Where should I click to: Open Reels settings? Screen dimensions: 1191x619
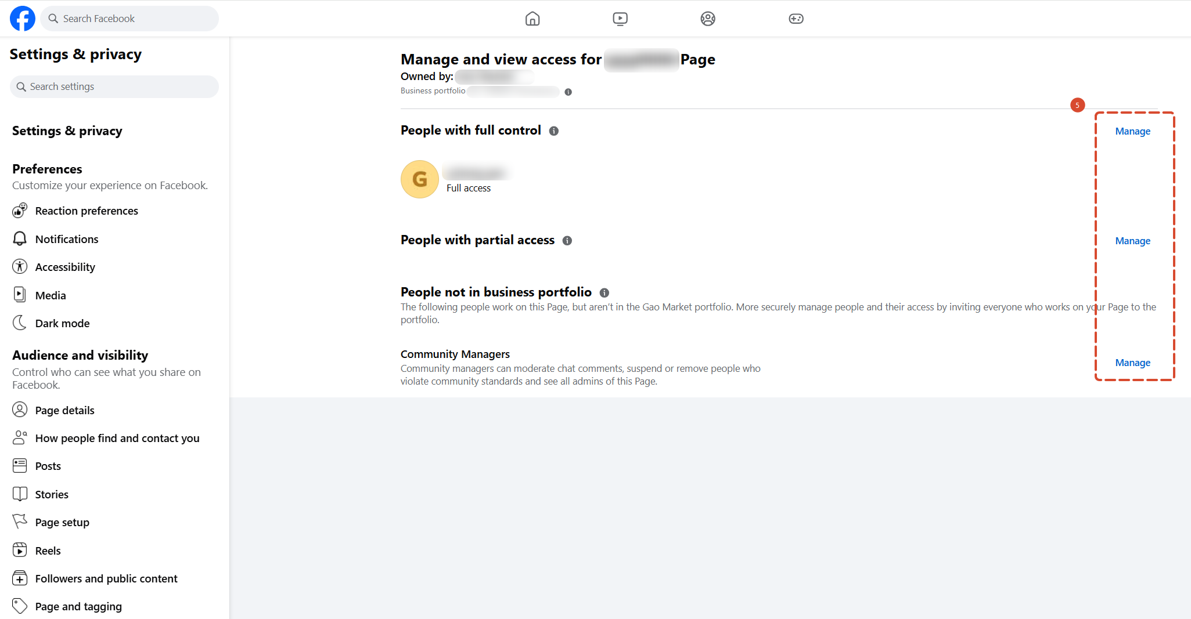(x=48, y=551)
